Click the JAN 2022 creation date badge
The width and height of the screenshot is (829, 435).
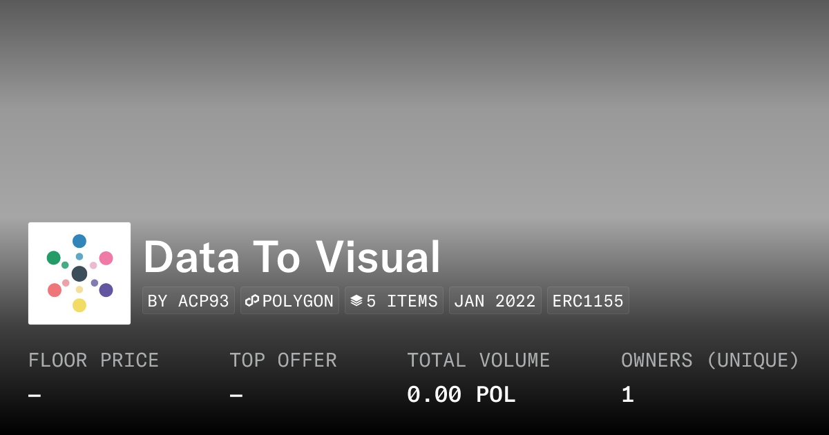[495, 301]
